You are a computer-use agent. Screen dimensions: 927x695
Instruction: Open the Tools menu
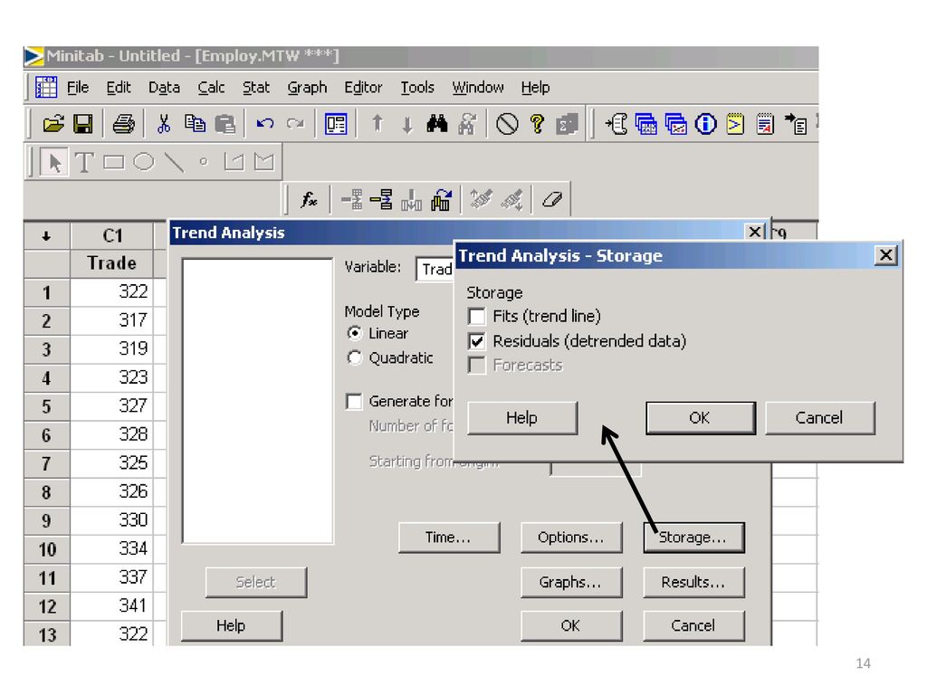pos(416,88)
